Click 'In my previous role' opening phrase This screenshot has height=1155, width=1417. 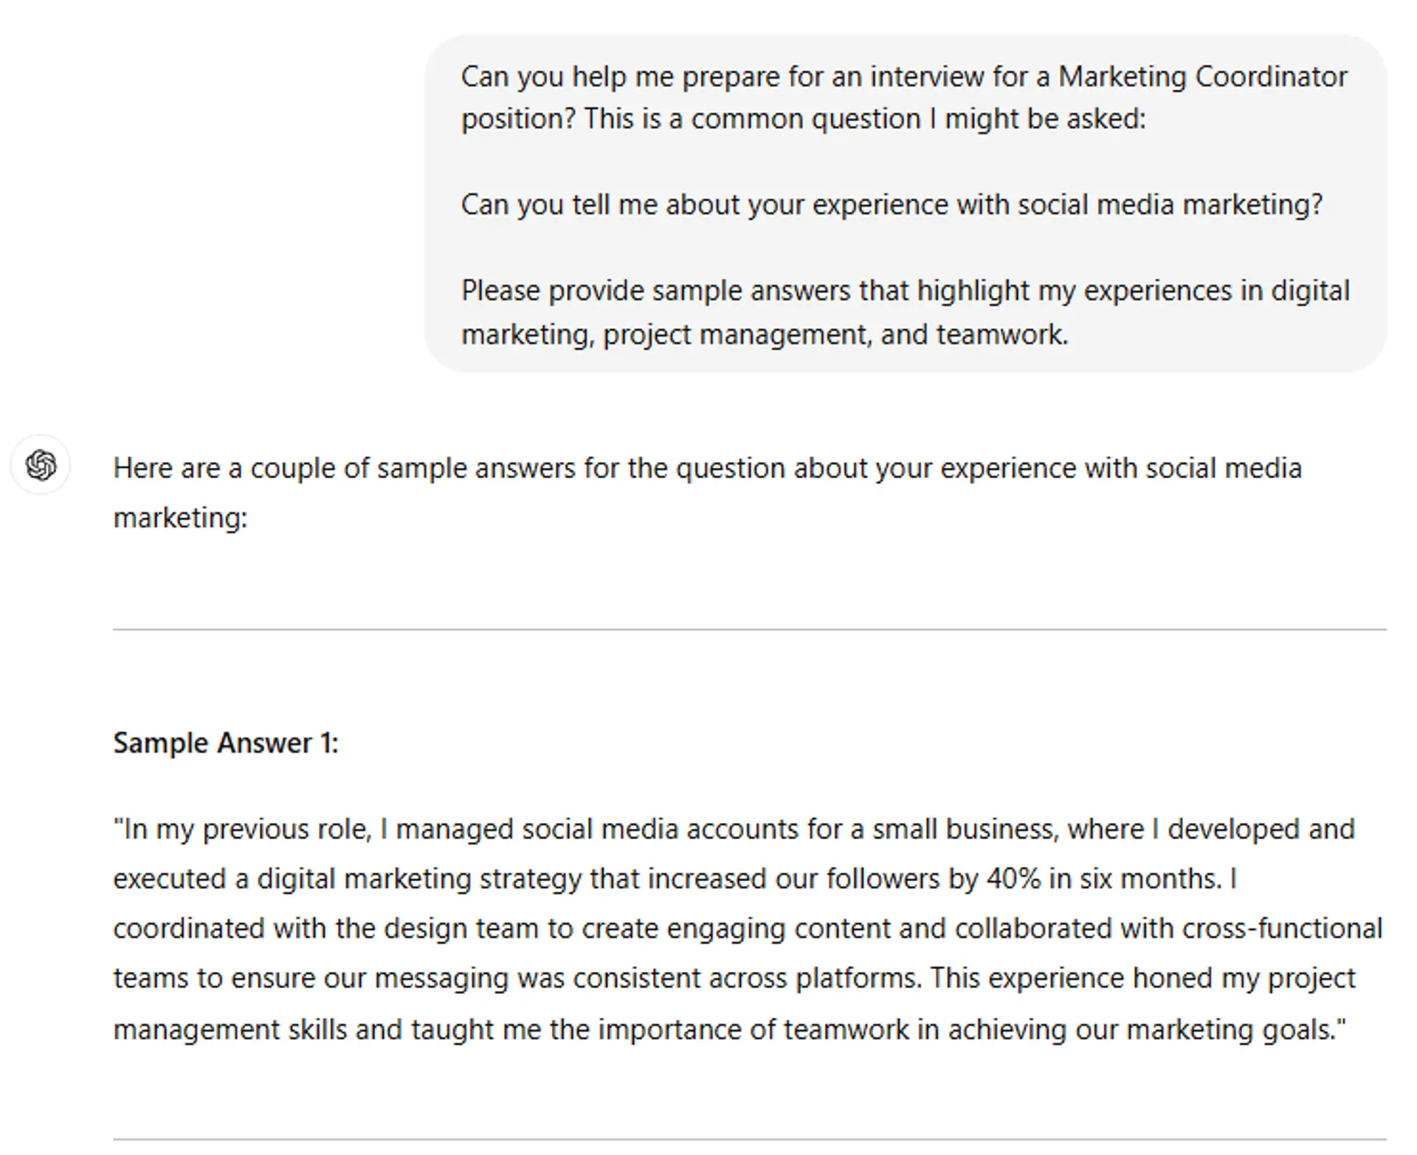pos(242,830)
